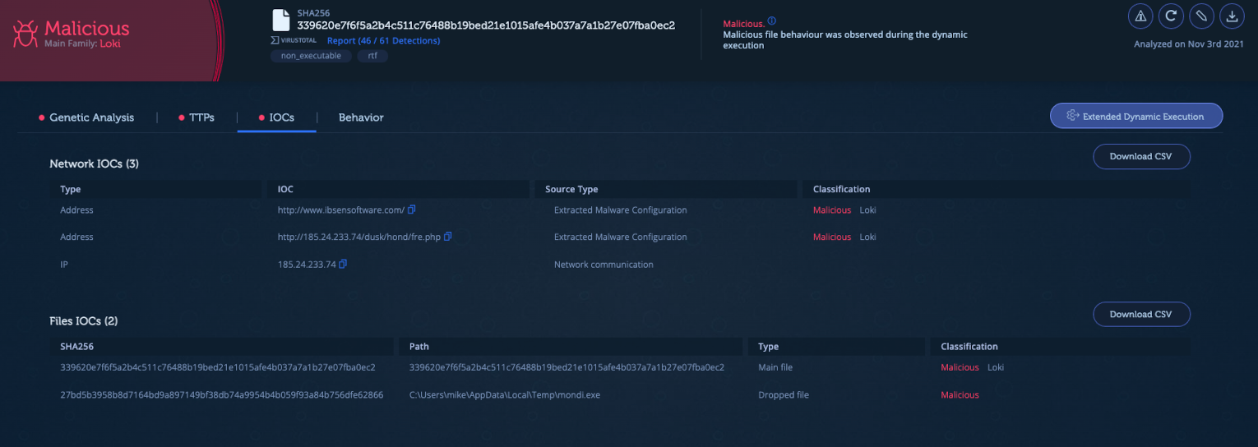The image size is (1258, 447).
Task: Click the IOC column header
Action: [x=285, y=189]
